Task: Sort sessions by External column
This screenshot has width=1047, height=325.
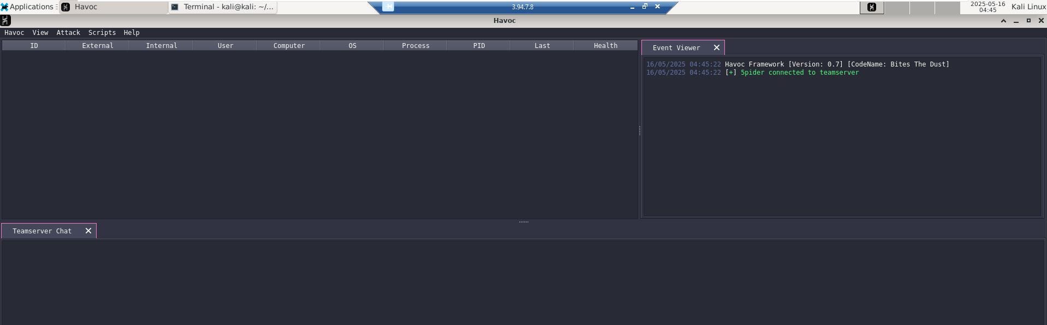Action: pos(98,46)
